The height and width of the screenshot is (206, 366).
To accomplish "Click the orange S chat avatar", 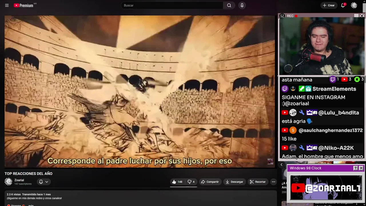I will coord(293,130).
